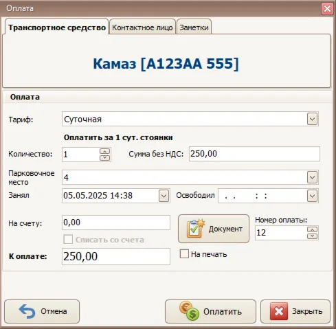Viewport: 336px width, 329px height.
Task: Open the Занял date picker dropdown
Action: 164,196
